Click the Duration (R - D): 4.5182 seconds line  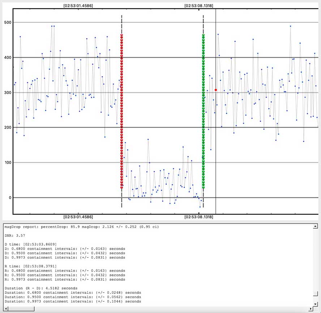[x=41, y=288]
